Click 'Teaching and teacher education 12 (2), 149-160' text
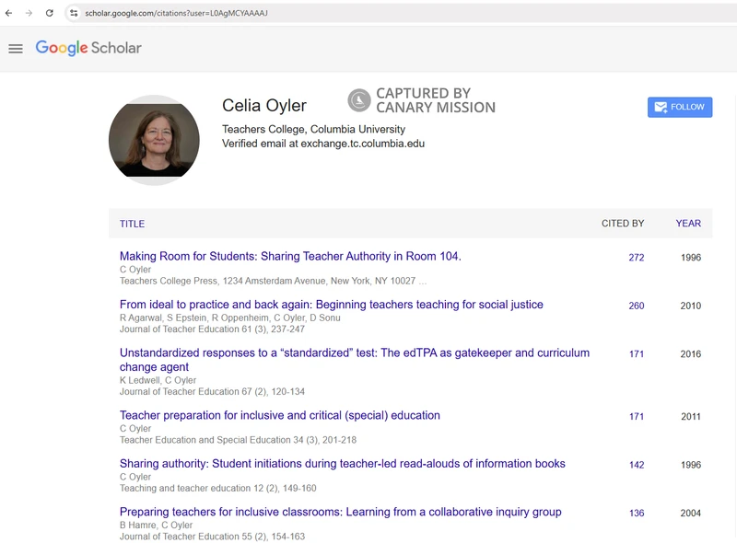 click(217, 489)
